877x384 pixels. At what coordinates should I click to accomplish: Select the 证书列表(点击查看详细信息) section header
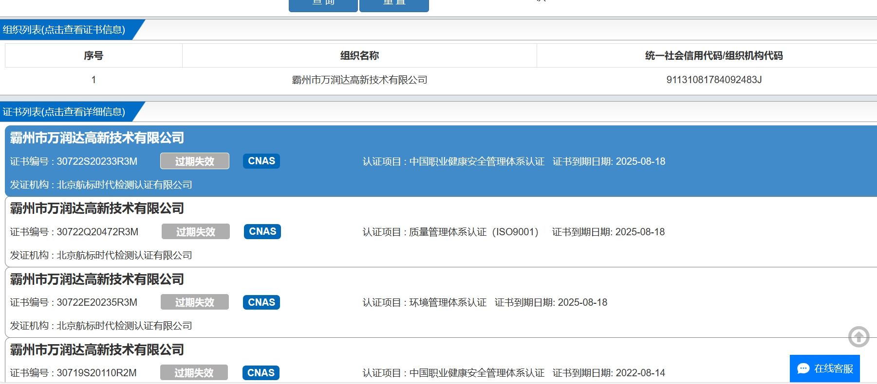click(64, 112)
